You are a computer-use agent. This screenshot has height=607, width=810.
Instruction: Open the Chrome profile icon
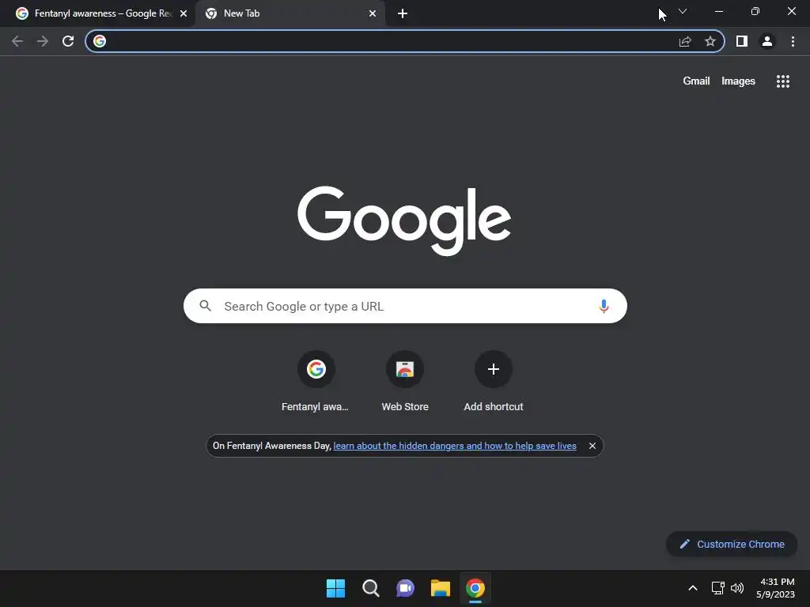pos(767,41)
